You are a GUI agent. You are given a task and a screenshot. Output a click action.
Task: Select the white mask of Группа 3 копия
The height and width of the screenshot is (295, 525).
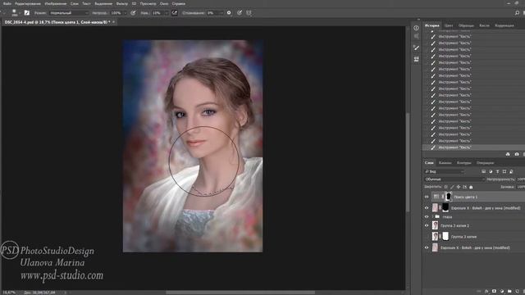[445, 237]
